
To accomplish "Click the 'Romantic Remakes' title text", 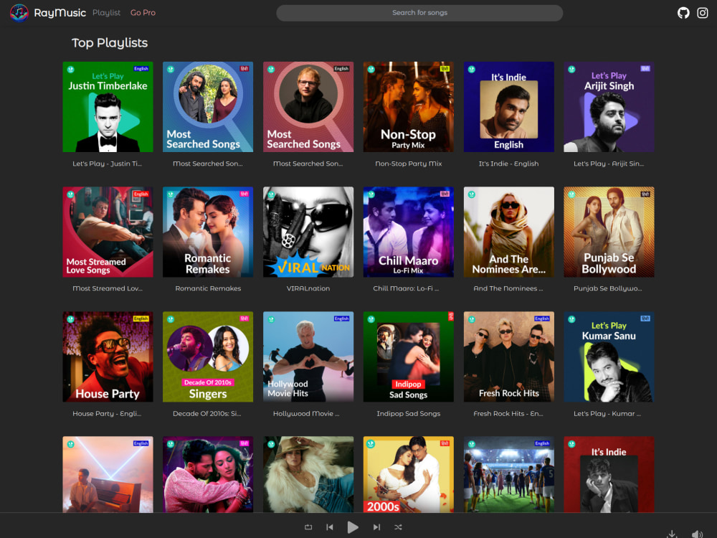I will (x=208, y=288).
